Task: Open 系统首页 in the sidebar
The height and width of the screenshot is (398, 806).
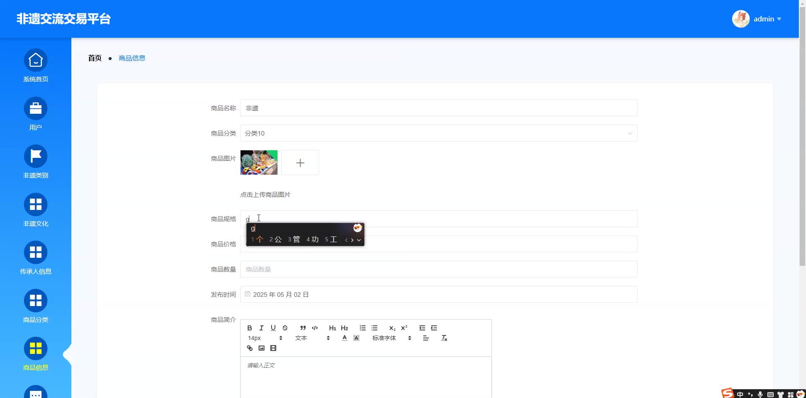Action: [36, 66]
